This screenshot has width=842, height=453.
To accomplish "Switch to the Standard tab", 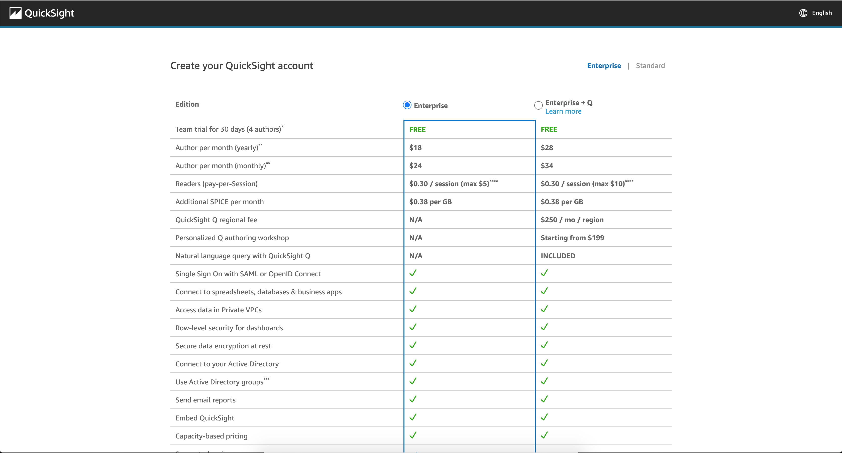I will (x=650, y=66).
